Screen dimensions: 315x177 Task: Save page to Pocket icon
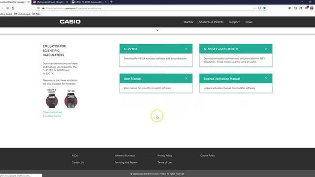260,8
